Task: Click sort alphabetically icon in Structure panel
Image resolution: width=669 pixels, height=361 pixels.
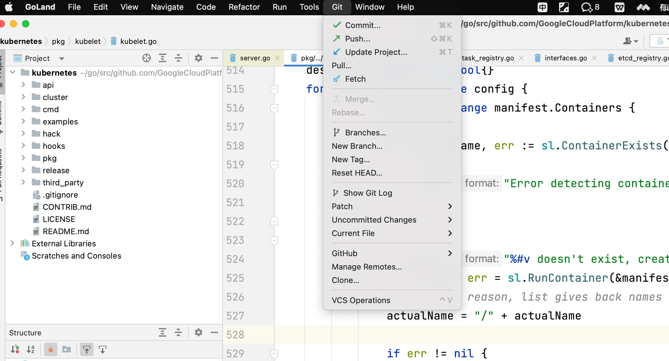Action: click(x=31, y=349)
